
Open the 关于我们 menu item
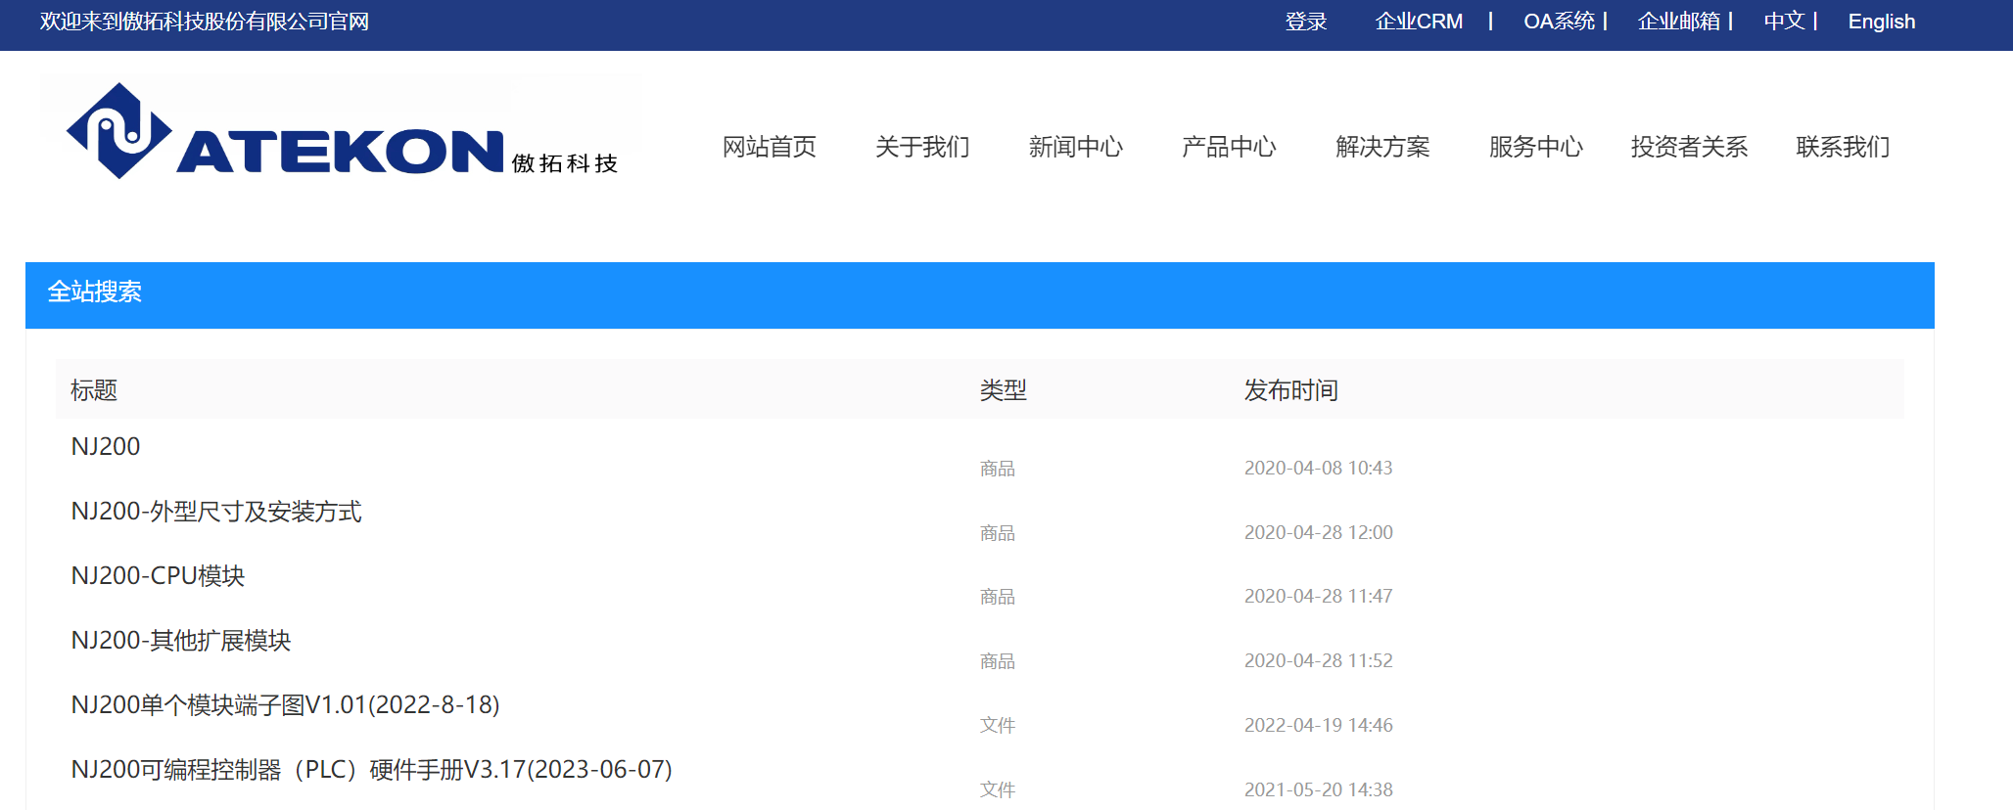click(x=922, y=147)
